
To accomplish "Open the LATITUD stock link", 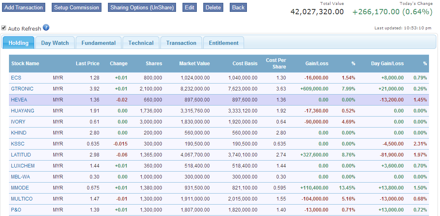I will pyautogui.click(x=21, y=155).
